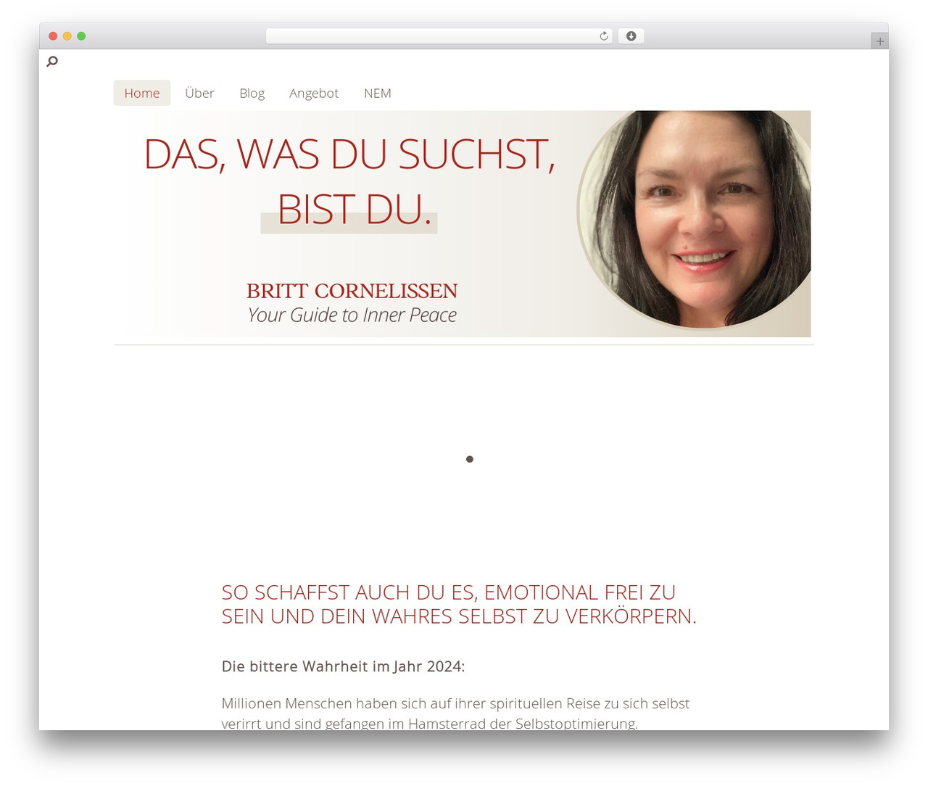Viewport: 928px width, 786px height.
Task: Click the "BRITT CORNELISSEN" name text
Action: [x=352, y=291]
